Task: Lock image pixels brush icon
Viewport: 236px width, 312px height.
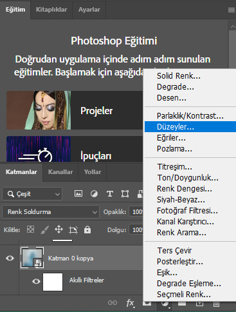Action: tap(45, 230)
